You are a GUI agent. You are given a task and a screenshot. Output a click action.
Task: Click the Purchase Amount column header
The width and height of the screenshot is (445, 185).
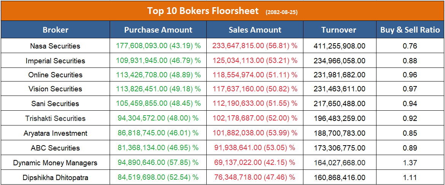click(158, 30)
